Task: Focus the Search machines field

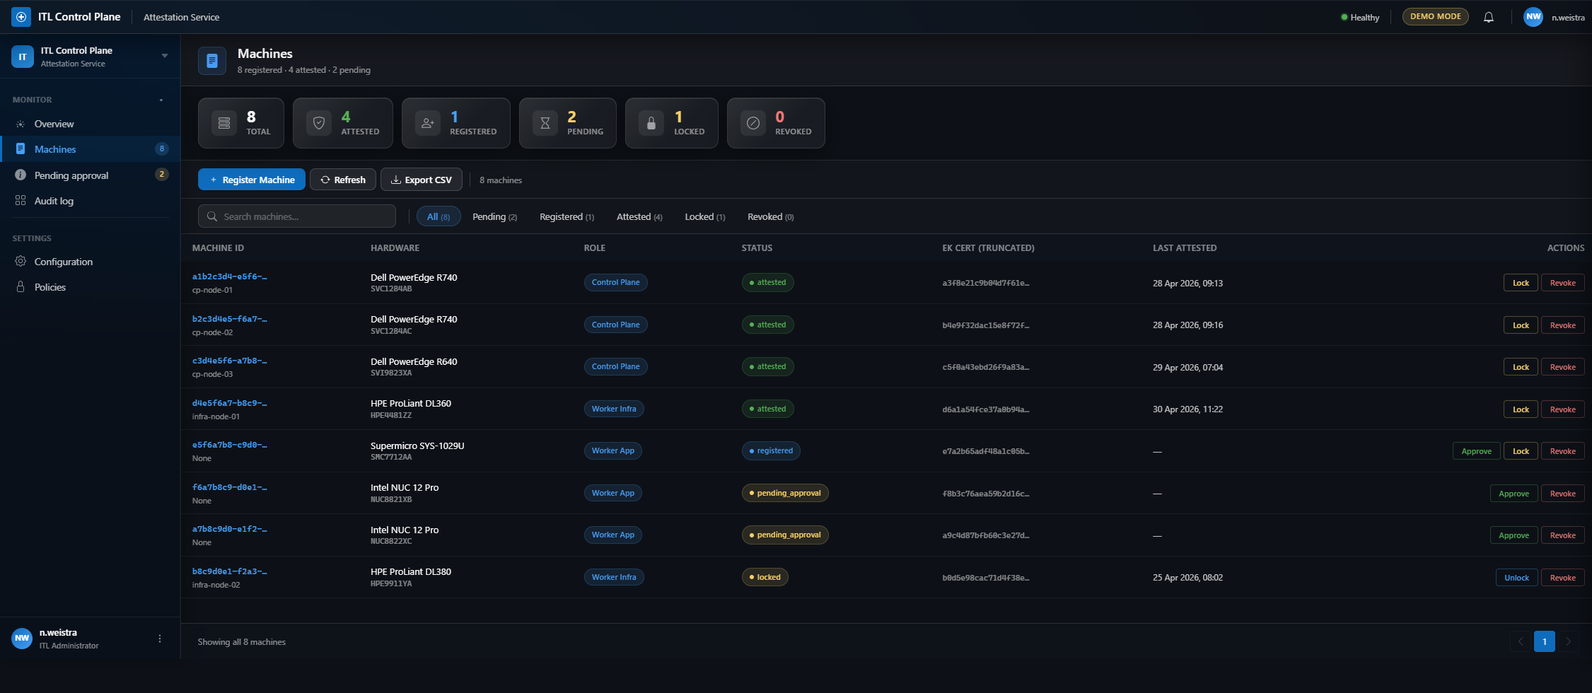Action: pyautogui.click(x=297, y=216)
